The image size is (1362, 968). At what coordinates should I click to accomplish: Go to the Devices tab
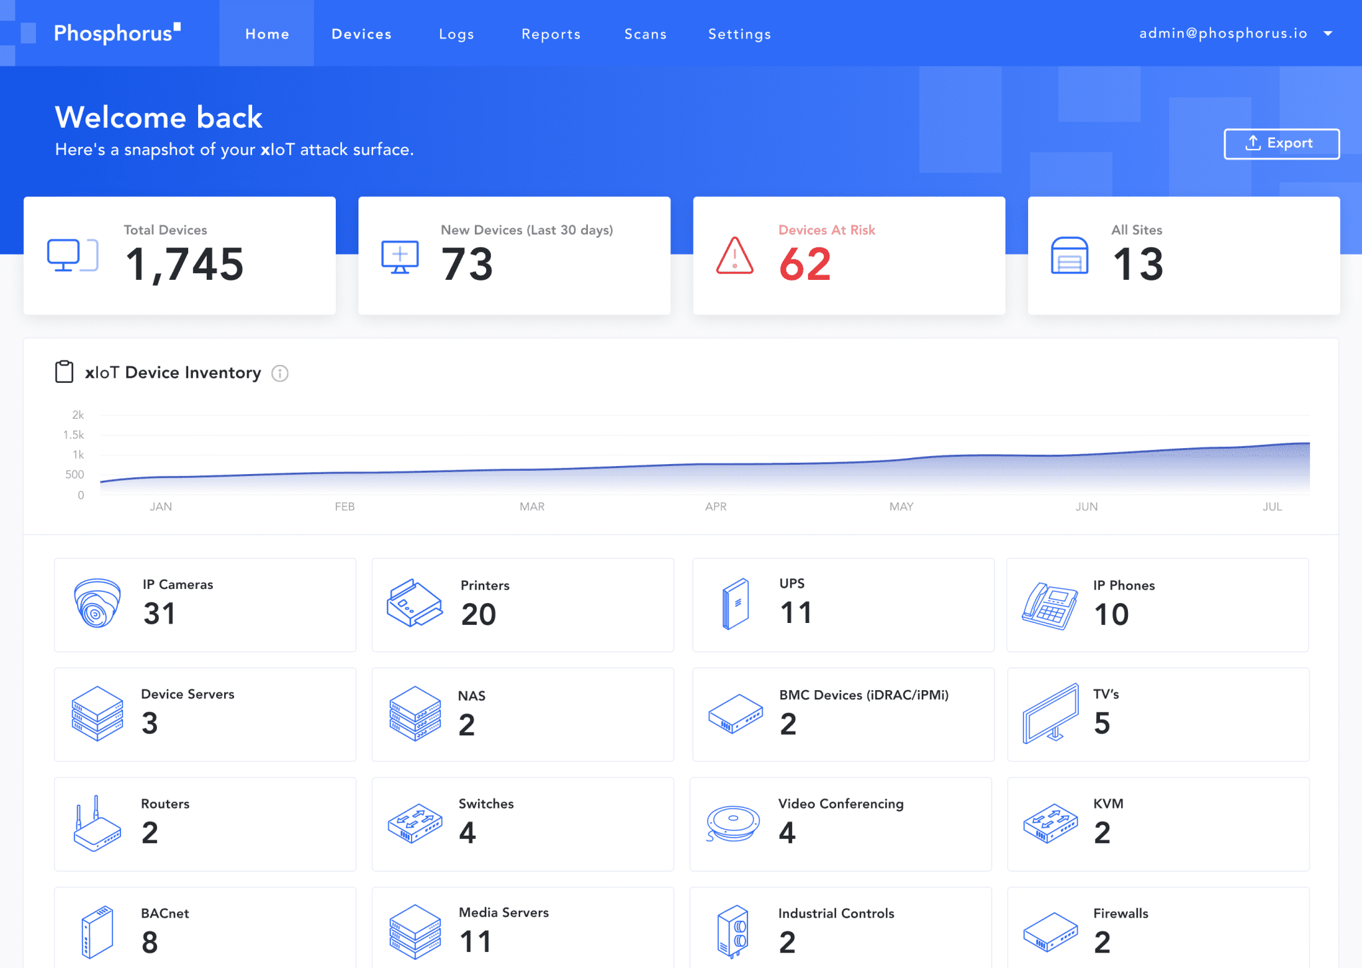(361, 34)
